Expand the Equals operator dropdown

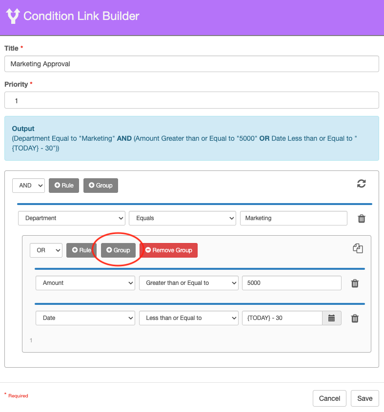pyautogui.click(x=182, y=218)
